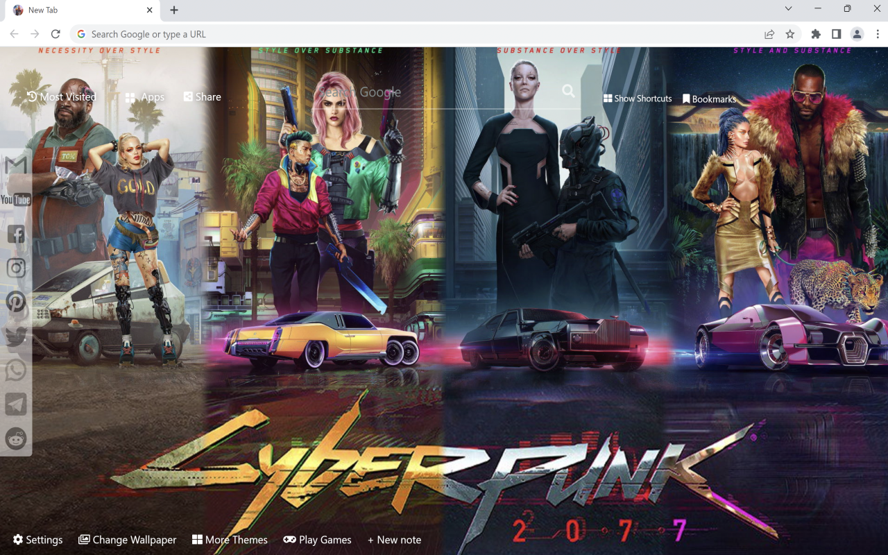Click the browser forward arrow
The height and width of the screenshot is (555, 888).
(x=35, y=34)
